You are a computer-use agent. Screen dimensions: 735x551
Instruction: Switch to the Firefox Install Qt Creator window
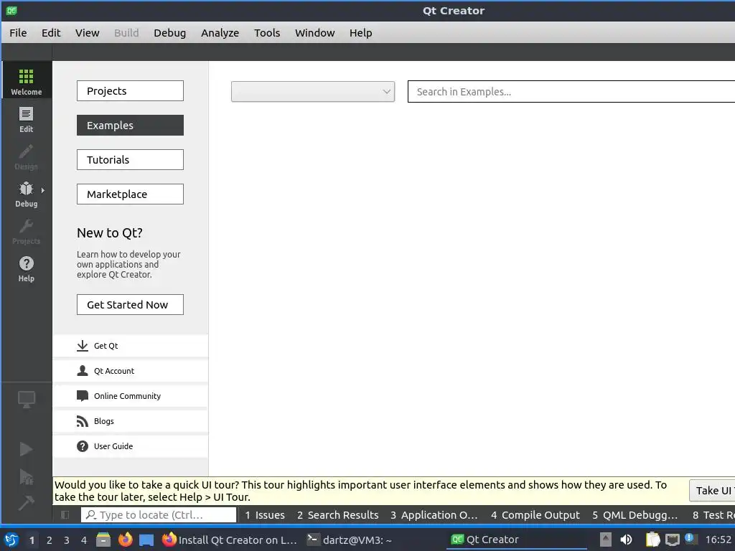[x=230, y=540]
